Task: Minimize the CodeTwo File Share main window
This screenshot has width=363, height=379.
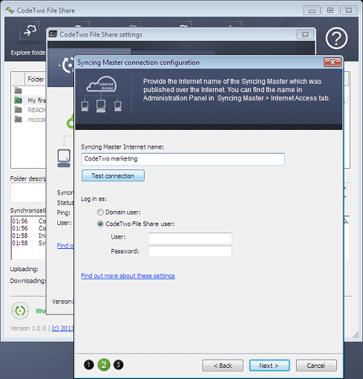Action: pyautogui.click(x=312, y=10)
